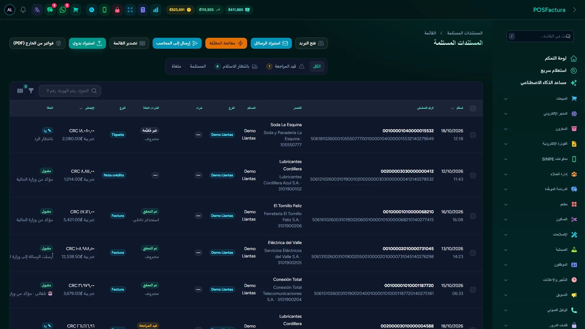Screen dimensions: 585x329
Task: Click the AL user avatar
Action: [x=10, y=10]
